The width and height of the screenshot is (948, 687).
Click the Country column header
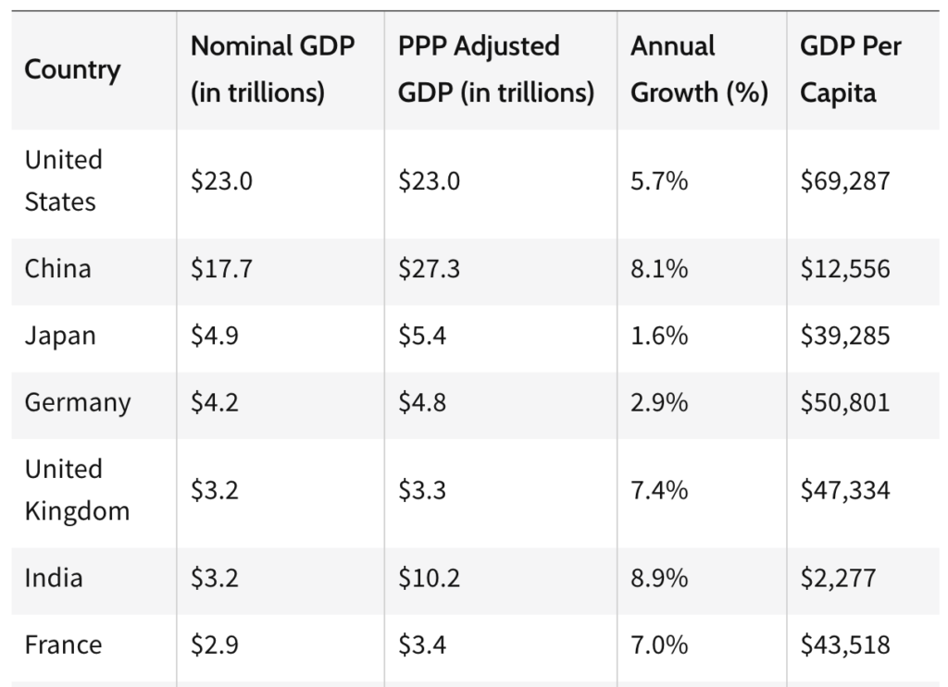click(x=72, y=69)
